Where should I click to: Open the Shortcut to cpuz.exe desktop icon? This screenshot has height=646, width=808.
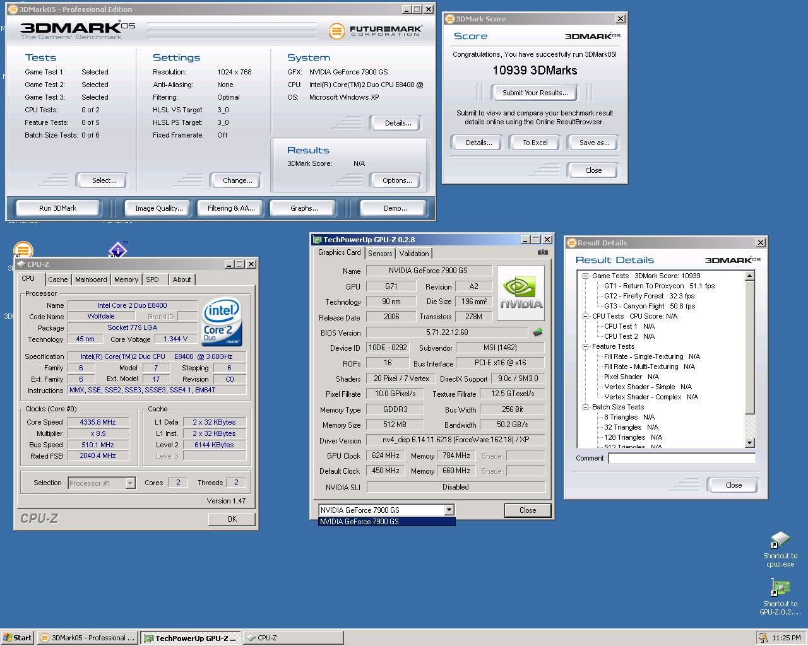click(x=780, y=549)
